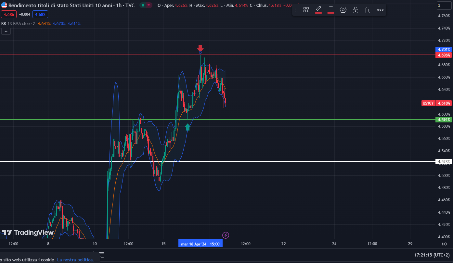
Task: Click red price label 4.696%
Action: [443, 55]
